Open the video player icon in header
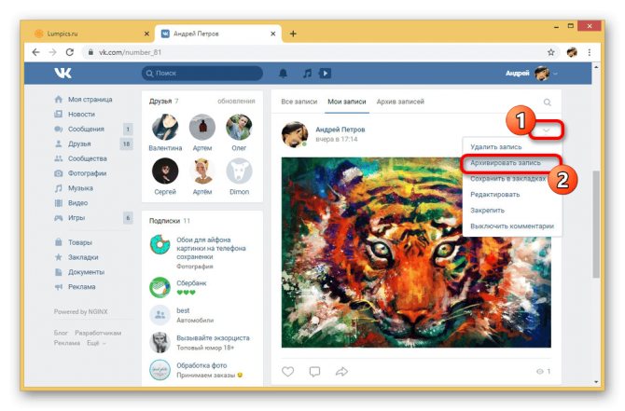Viewport: 625px width, 411px height. [325, 74]
